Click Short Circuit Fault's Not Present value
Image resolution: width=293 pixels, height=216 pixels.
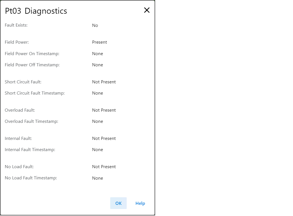pos(104,82)
